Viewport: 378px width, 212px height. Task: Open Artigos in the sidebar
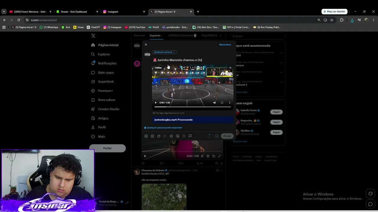(x=100, y=118)
